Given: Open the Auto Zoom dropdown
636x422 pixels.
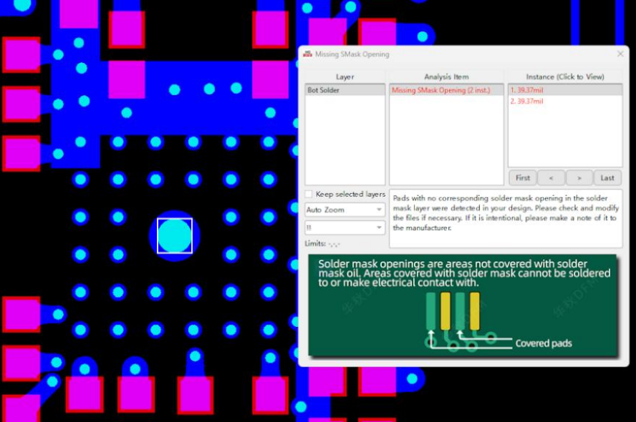Looking at the screenshot, I should (x=345, y=210).
